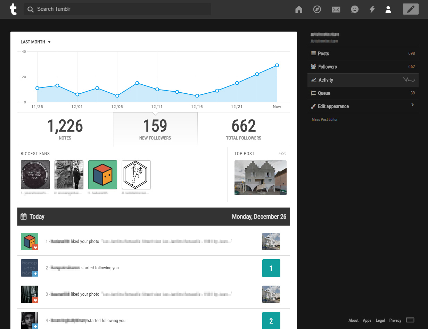Open the Home dashboard icon
Screen dimensions: 428x329
coord(299,9)
